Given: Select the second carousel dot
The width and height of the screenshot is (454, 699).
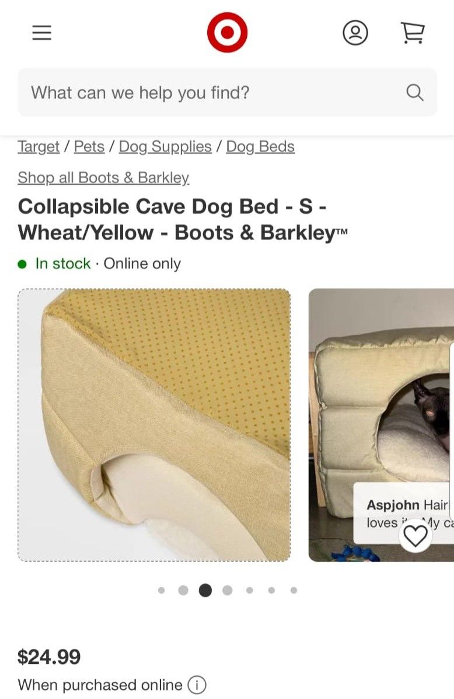Looking at the screenshot, I should [183, 590].
